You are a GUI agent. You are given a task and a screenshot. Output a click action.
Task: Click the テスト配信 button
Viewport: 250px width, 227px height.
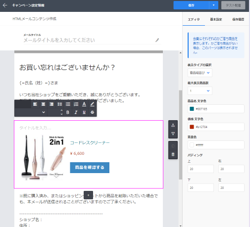coord(233,5)
